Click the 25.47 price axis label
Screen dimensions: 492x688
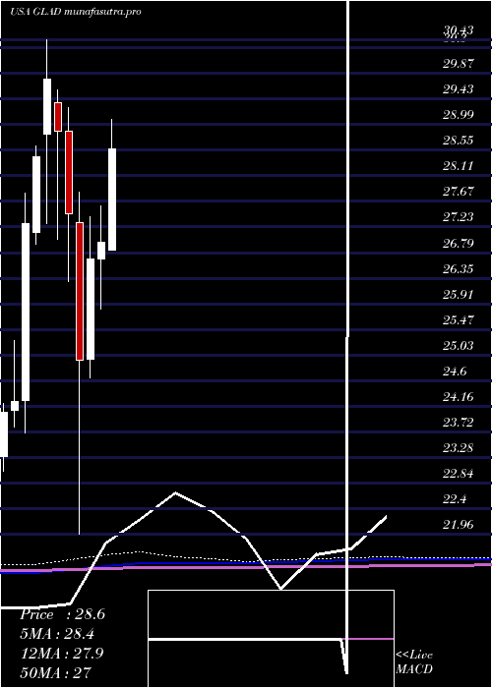[459, 320]
